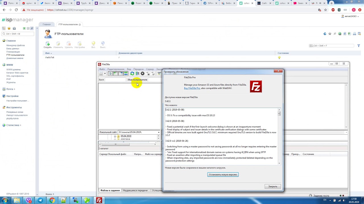Image resolution: width=364 pixels, height=204 pixels.
Task: Click the Хост input field in FileZilla
Action: click(x=115, y=80)
